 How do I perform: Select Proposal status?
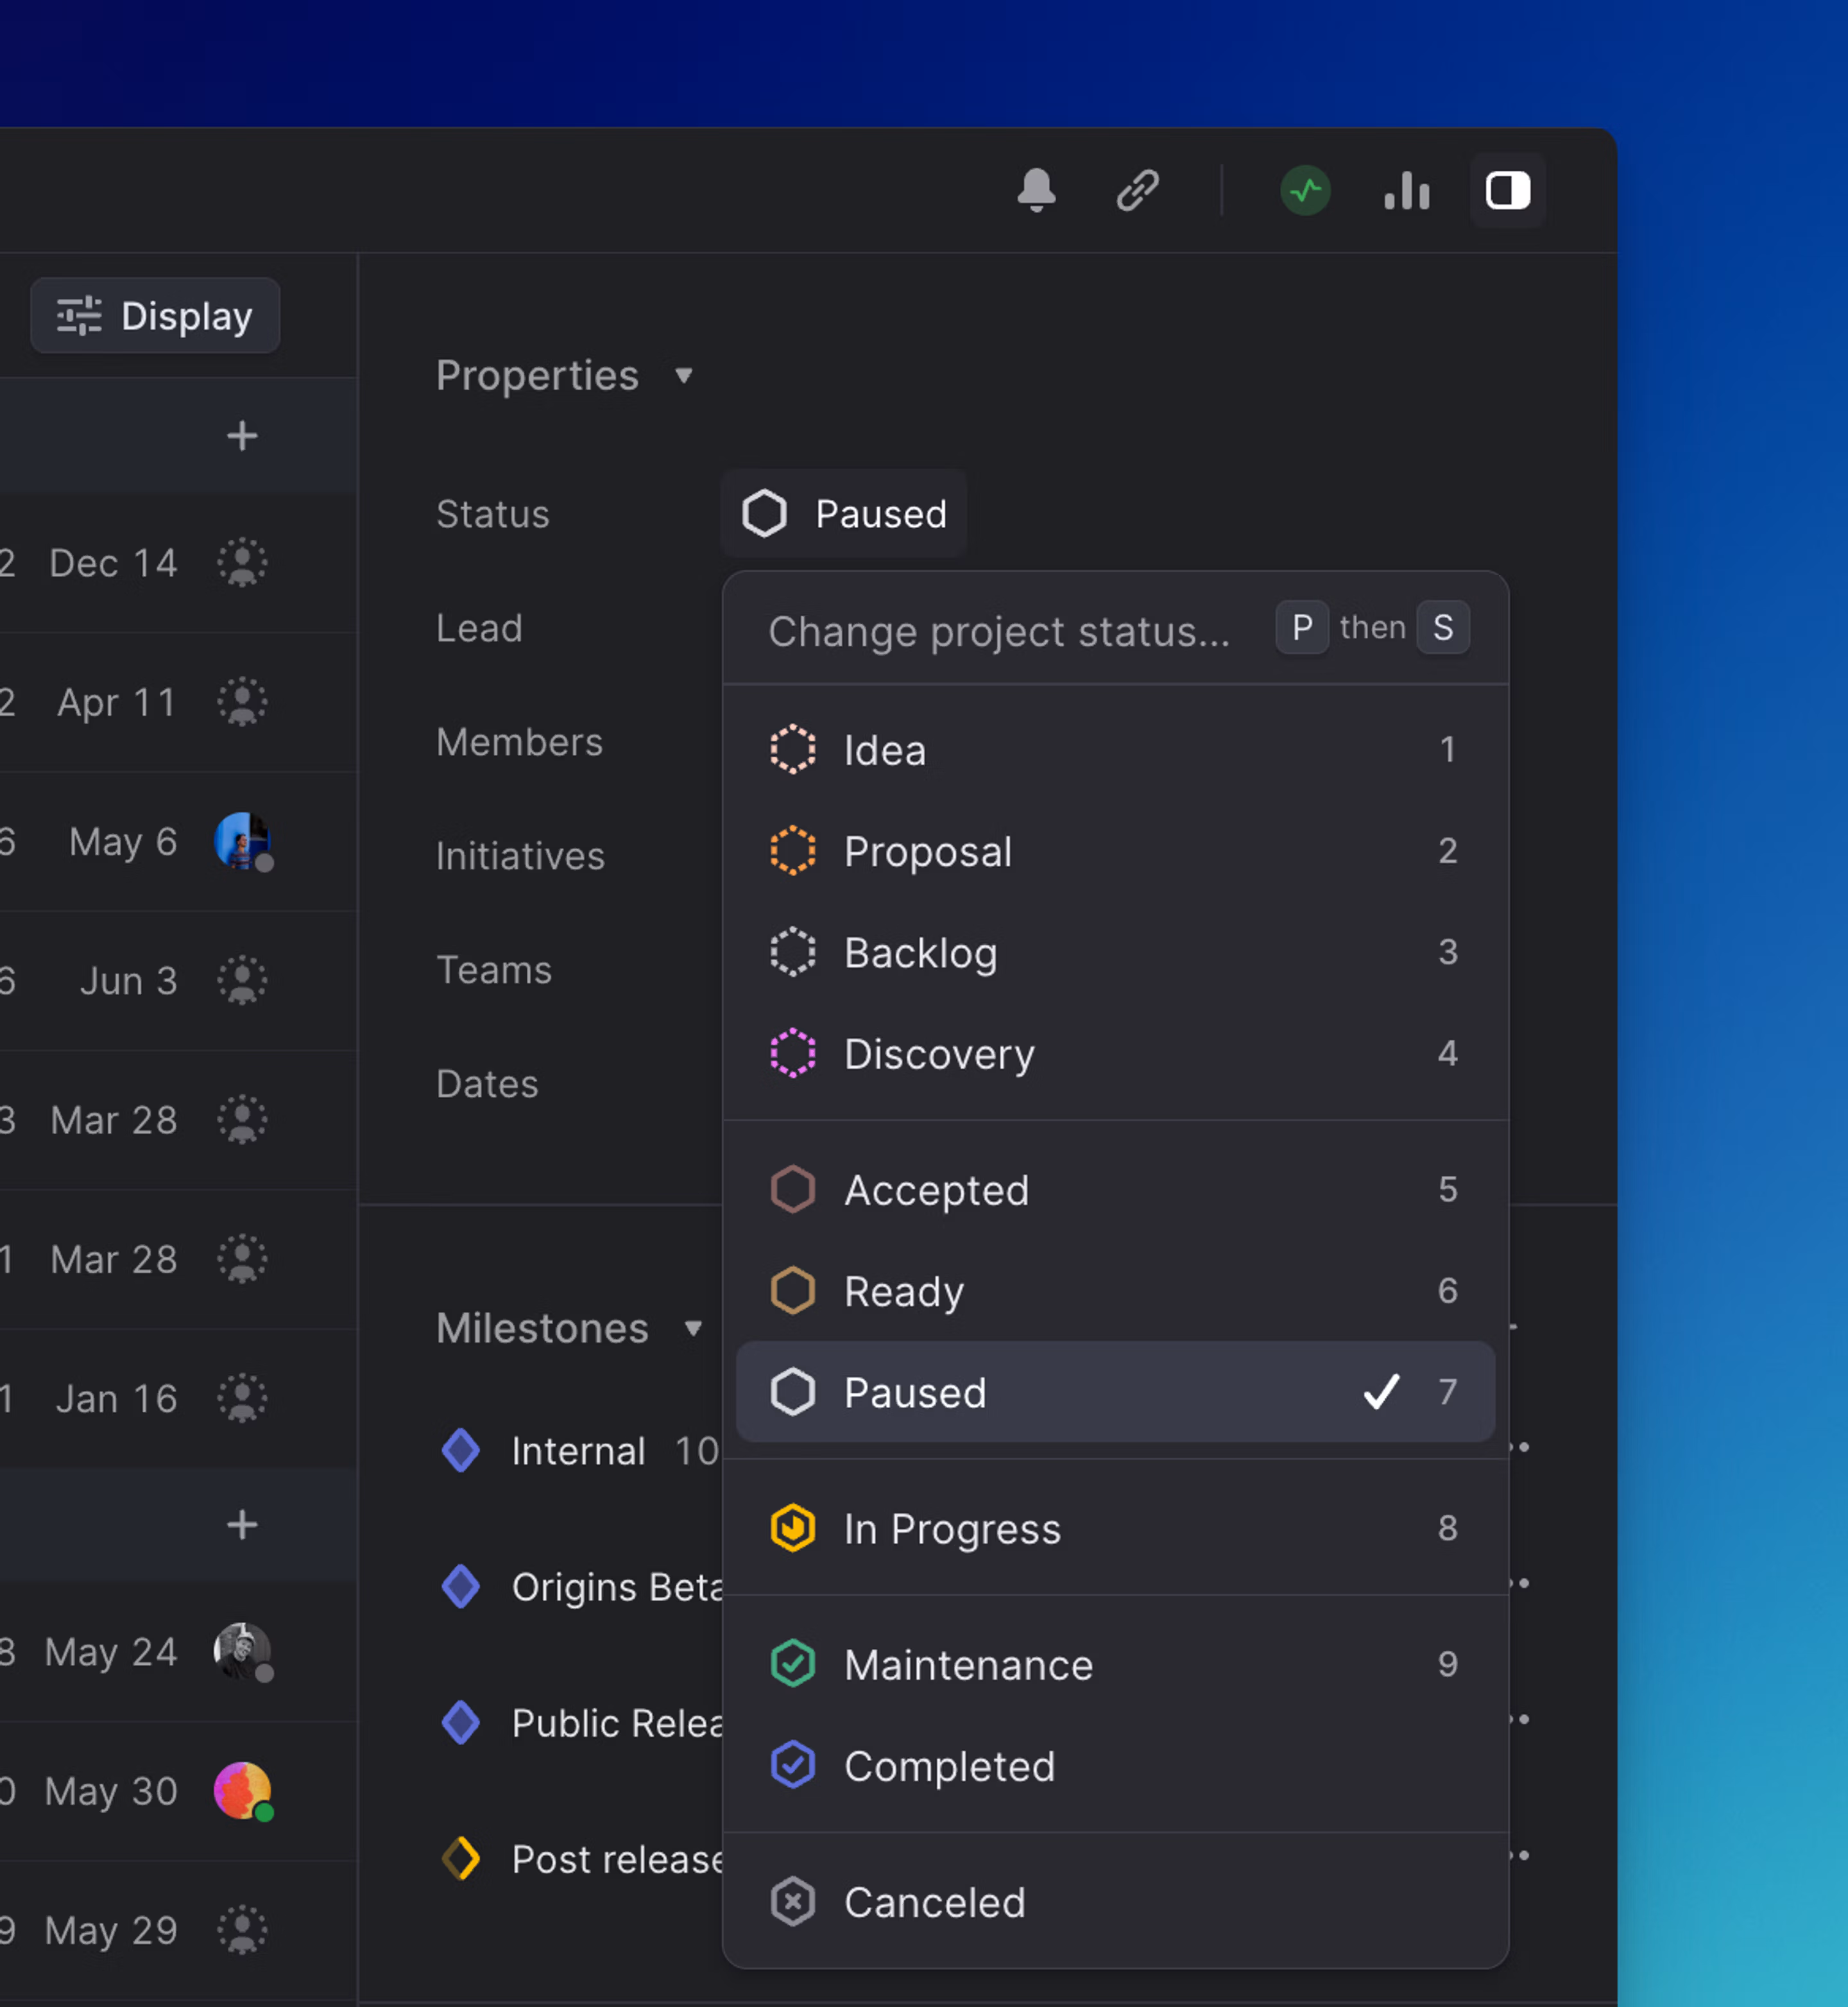click(1115, 851)
